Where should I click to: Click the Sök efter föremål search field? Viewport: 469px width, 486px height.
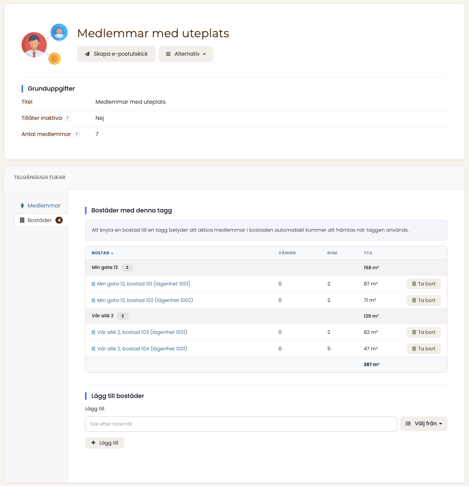[x=241, y=424]
